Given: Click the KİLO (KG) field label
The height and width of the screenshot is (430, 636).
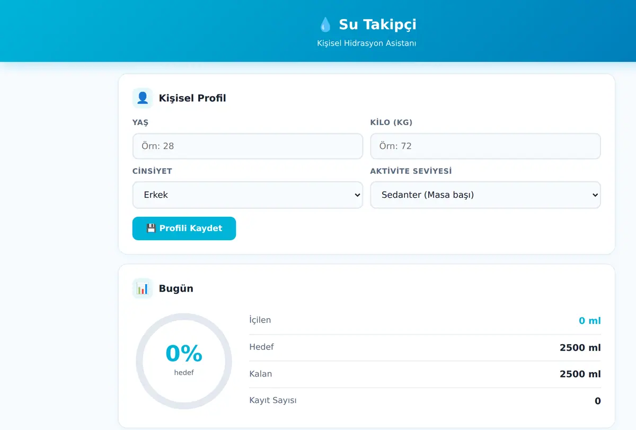Looking at the screenshot, I should [x=391, y=122].
